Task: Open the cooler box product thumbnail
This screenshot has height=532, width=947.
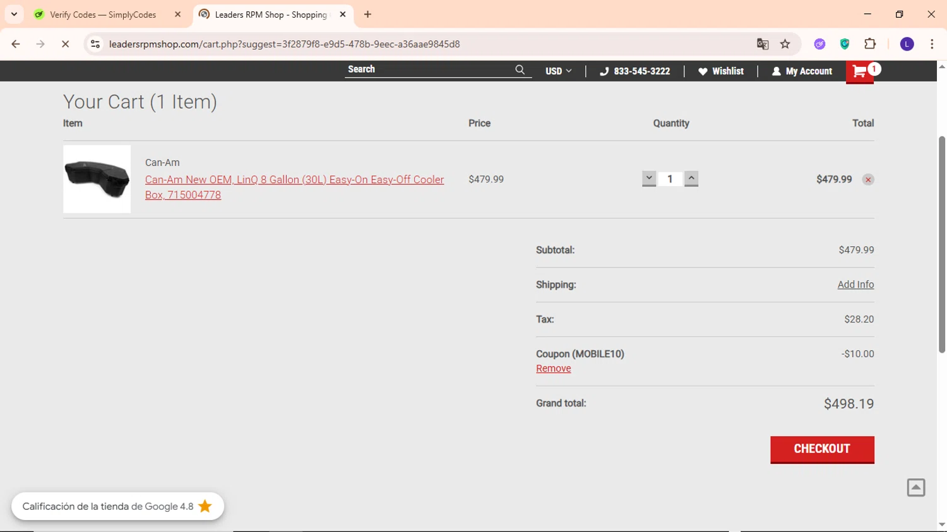Action: [x=97, y=179]
